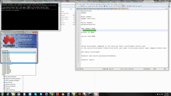Viewport: 171px width, 96px height.
Task: Click the cmd window vertical scrollbar
Action: (59, 17)
